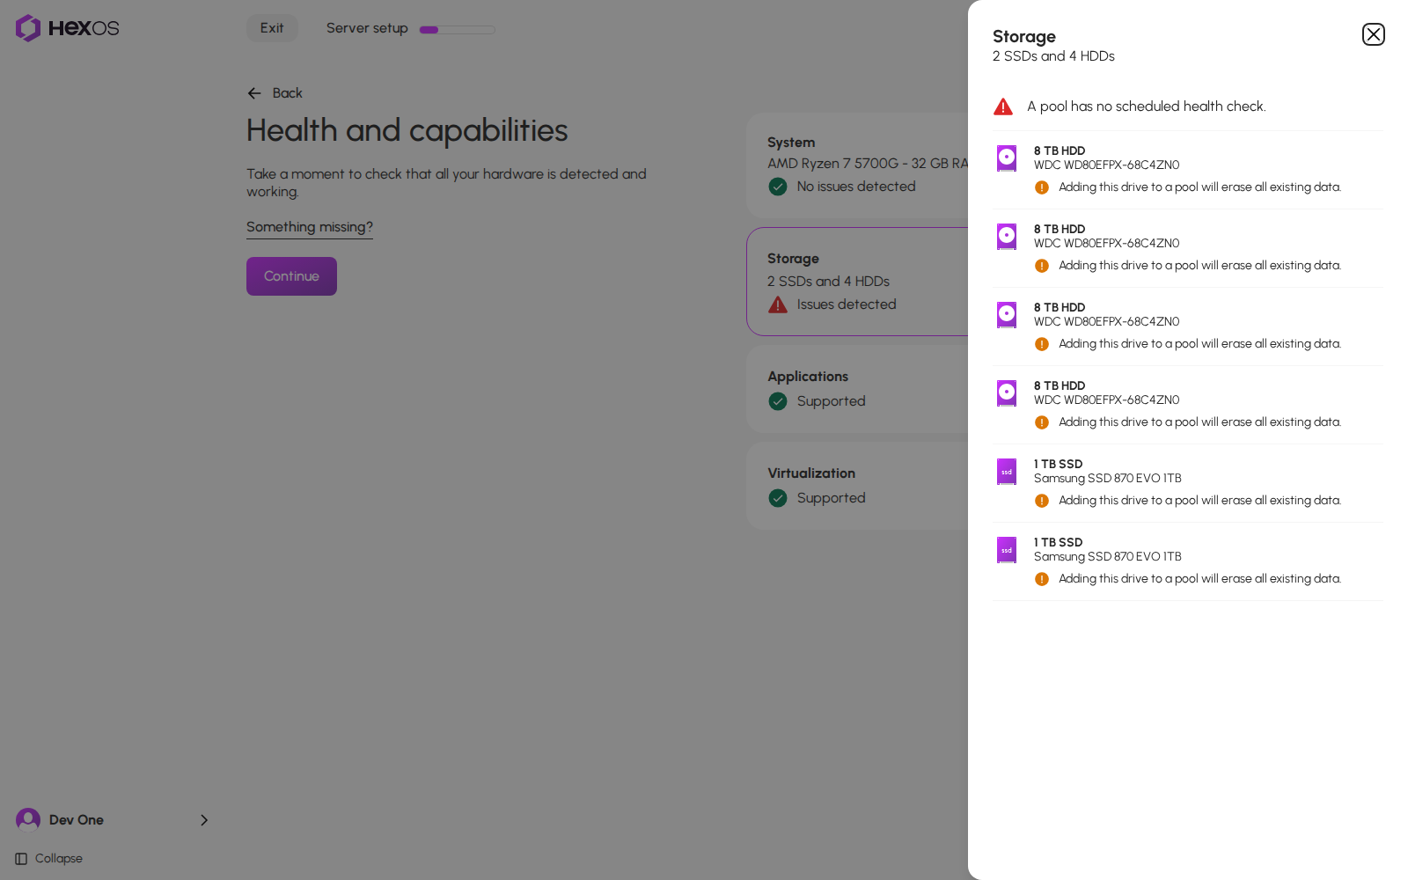
Task: Click the Dev One username
Action: tap(77, 820)
